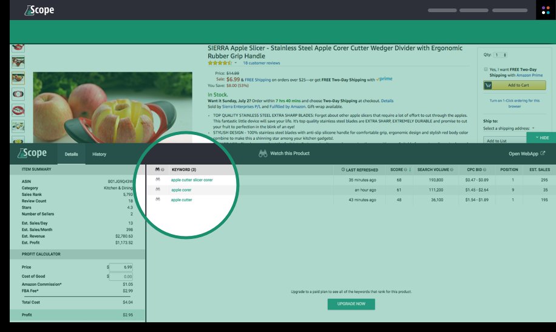
Task: Open the 'apple corer' keyword link
Action: (181, 190)
